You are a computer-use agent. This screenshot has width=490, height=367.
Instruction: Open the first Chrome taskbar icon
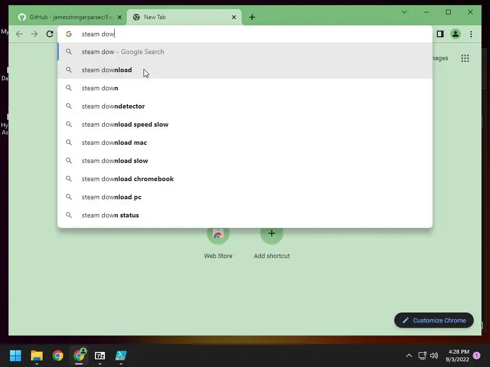(58, 356)
